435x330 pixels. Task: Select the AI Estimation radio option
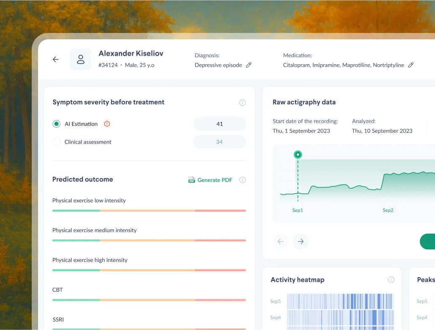(x=57, y=124)
